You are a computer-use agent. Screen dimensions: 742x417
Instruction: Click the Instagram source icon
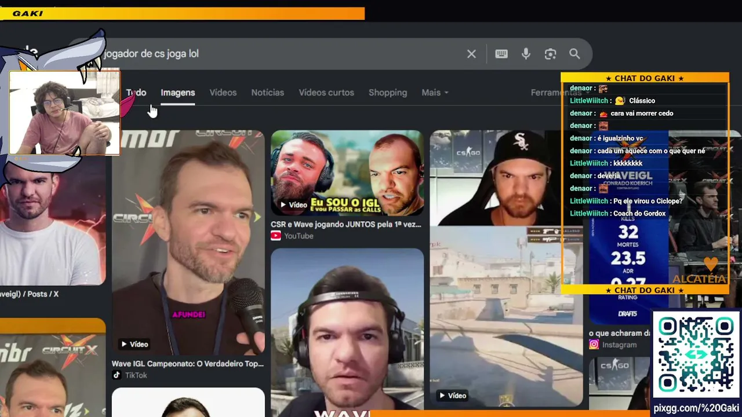pyautogui.click(x=594, y=345)
